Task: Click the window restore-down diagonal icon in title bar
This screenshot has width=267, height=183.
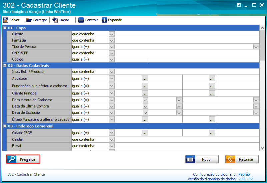Action: [x=239, y=5]
